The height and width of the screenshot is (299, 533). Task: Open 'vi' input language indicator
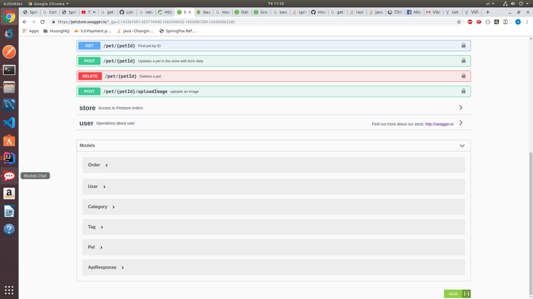click(x=490, y=3)
